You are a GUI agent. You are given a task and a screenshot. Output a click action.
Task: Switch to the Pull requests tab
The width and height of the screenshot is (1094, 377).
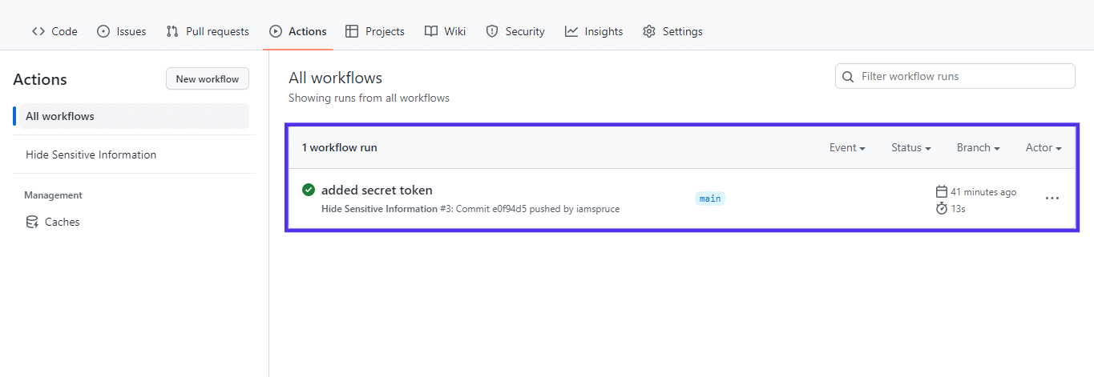coord(208,32)
